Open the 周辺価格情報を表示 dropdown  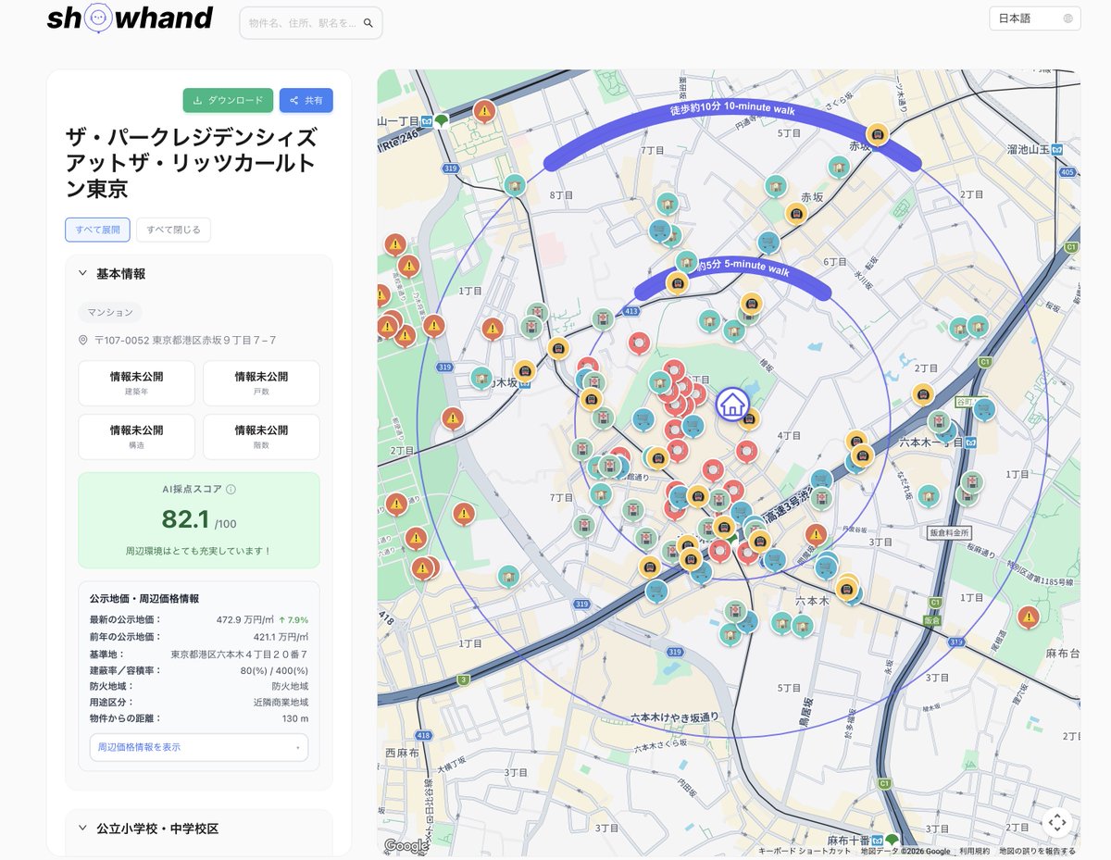point(199,747)
